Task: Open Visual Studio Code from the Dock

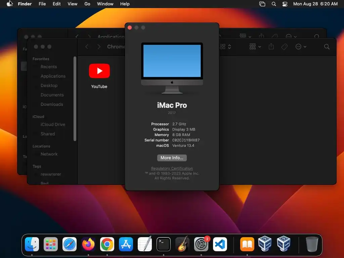Action: [x=220, y=244]
